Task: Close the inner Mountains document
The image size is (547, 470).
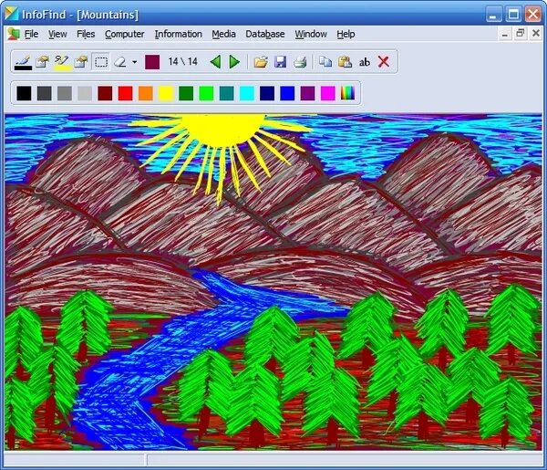Action: [x=536, y=34]
